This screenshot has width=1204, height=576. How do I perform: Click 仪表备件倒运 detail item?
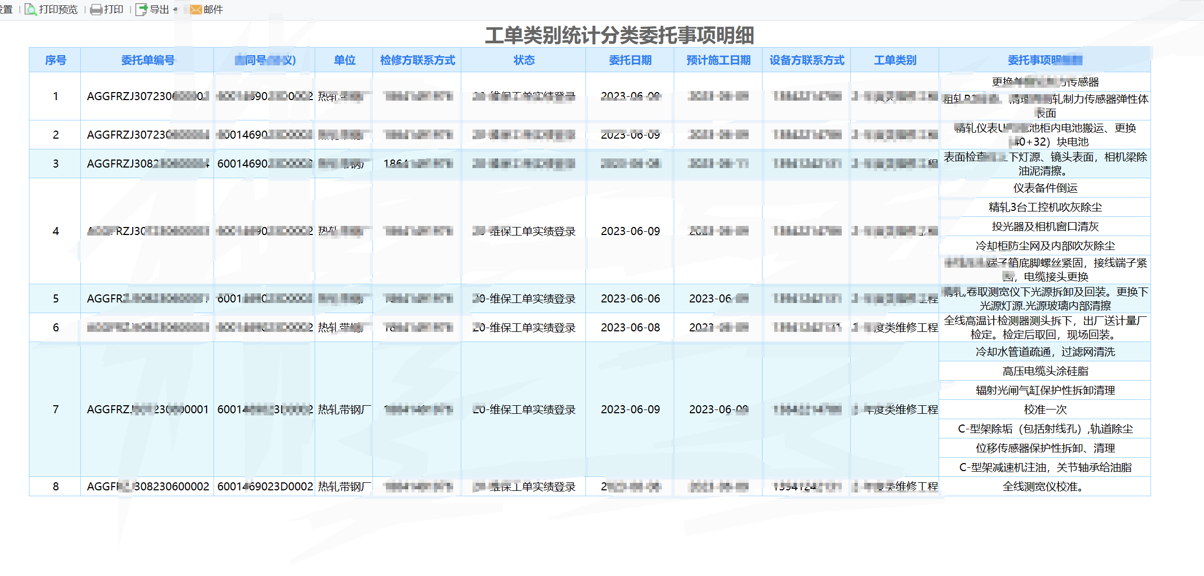coord(1045,188)
